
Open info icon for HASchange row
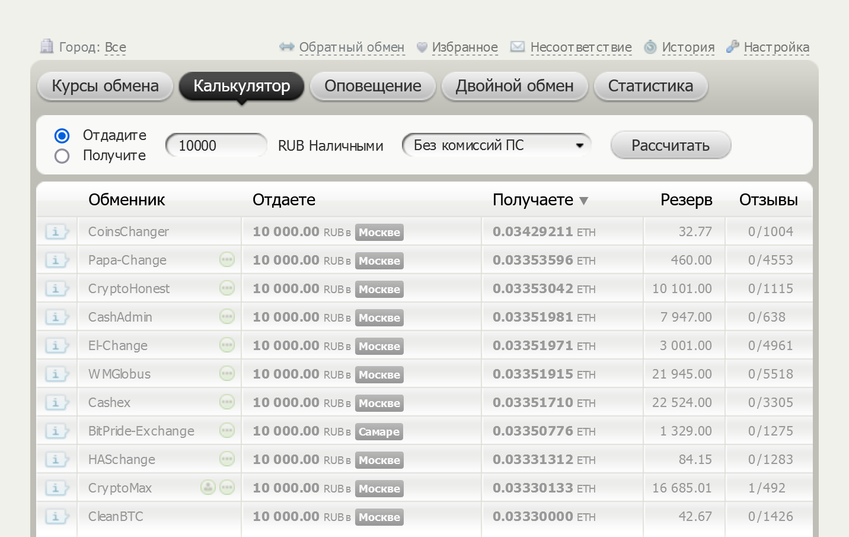(58, 459)
